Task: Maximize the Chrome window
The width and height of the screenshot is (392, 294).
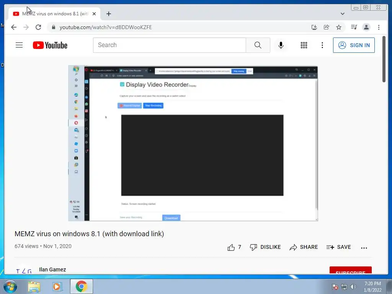Action: tap(366, 8)
